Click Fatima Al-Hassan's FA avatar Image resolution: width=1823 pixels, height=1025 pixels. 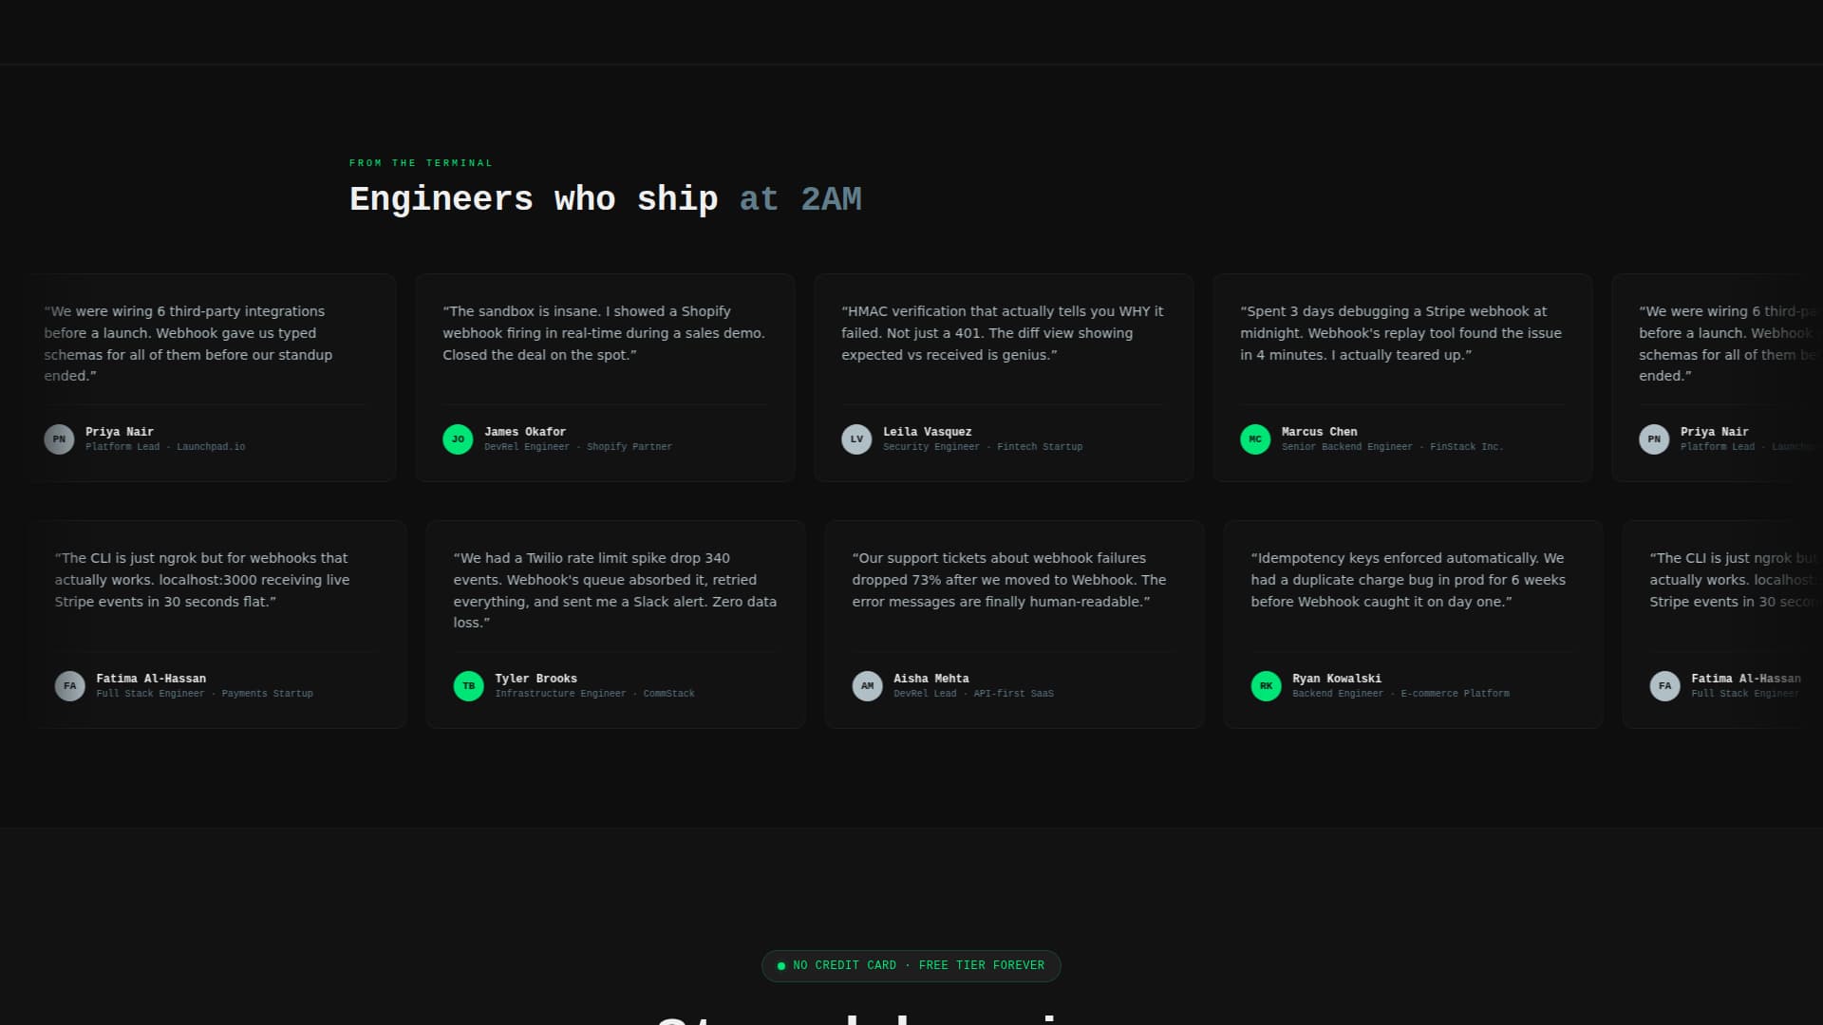tap(70, 686)
